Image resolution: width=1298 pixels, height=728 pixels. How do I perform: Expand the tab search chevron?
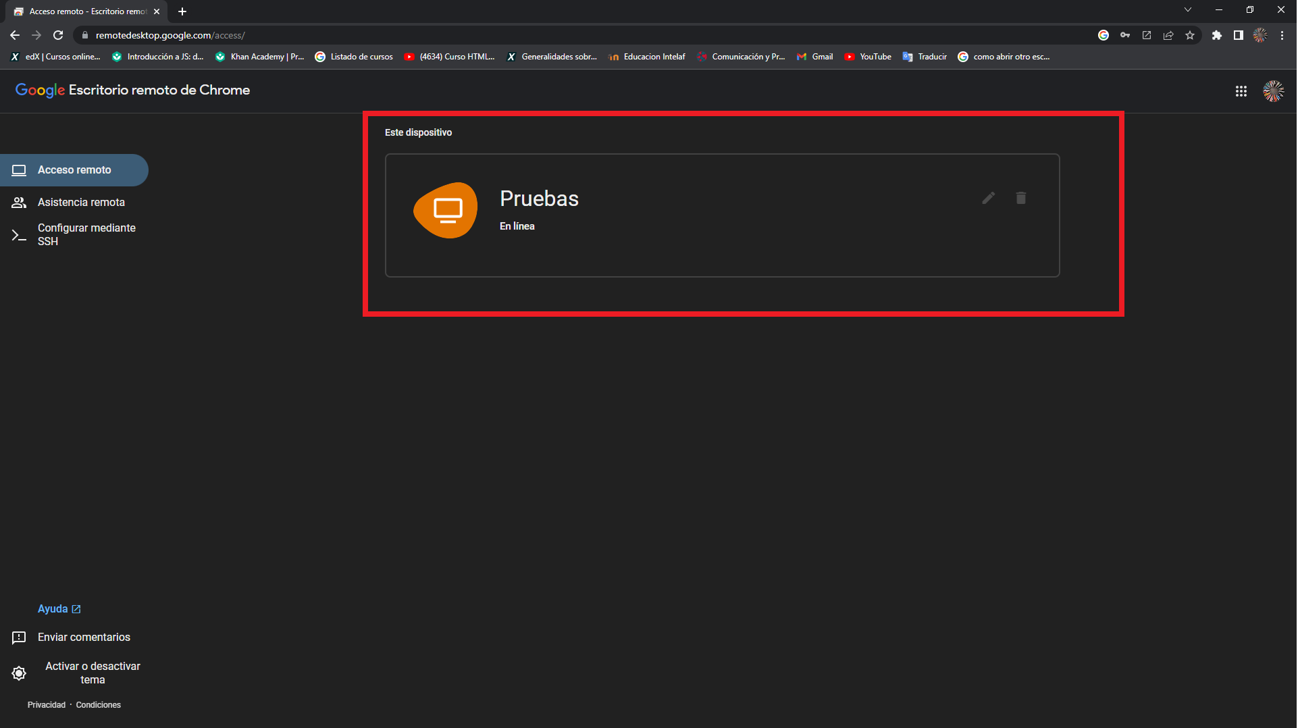[x=1188, y=10]
